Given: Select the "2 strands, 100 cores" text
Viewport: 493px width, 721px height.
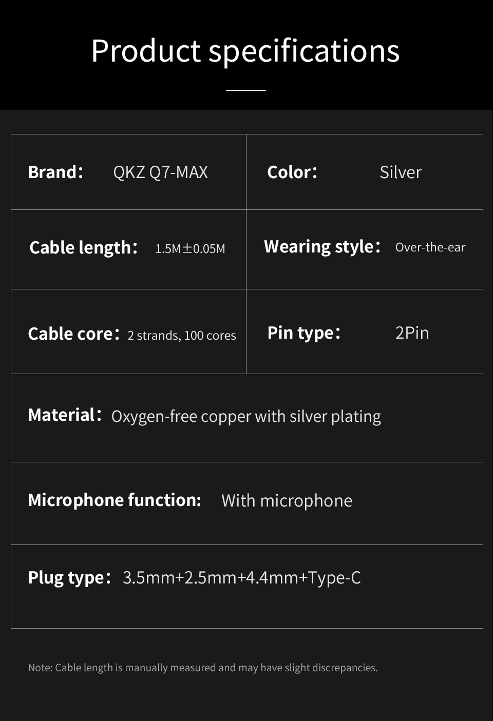Looking at the screenshot, I should [x=182, y=336].
